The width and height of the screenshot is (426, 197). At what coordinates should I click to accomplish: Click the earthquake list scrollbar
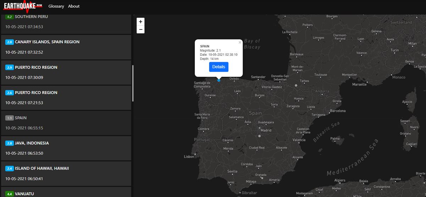click(133, 83)
